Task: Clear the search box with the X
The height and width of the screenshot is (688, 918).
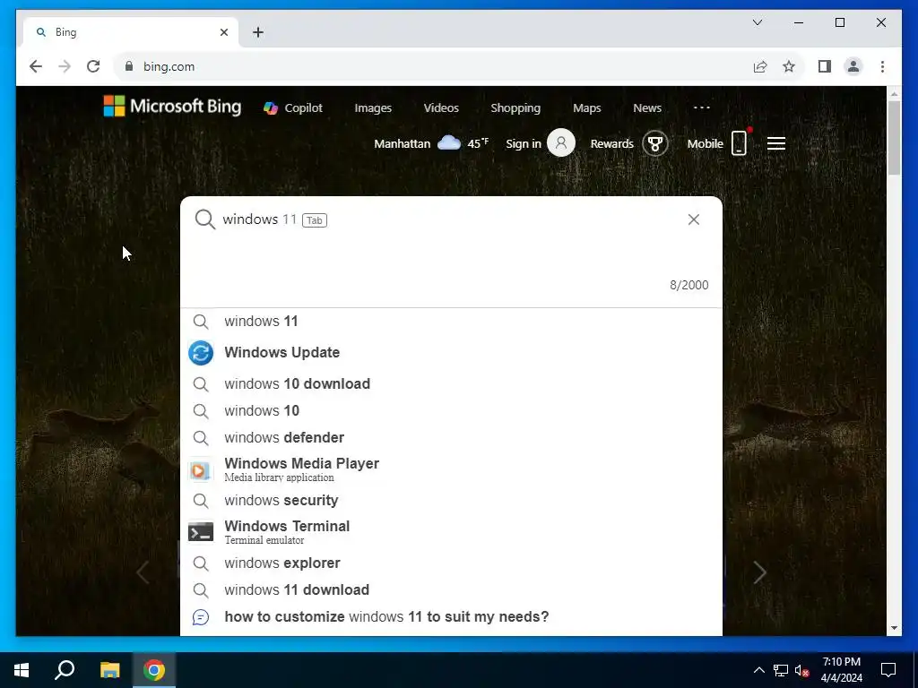Action: [693, 219]
